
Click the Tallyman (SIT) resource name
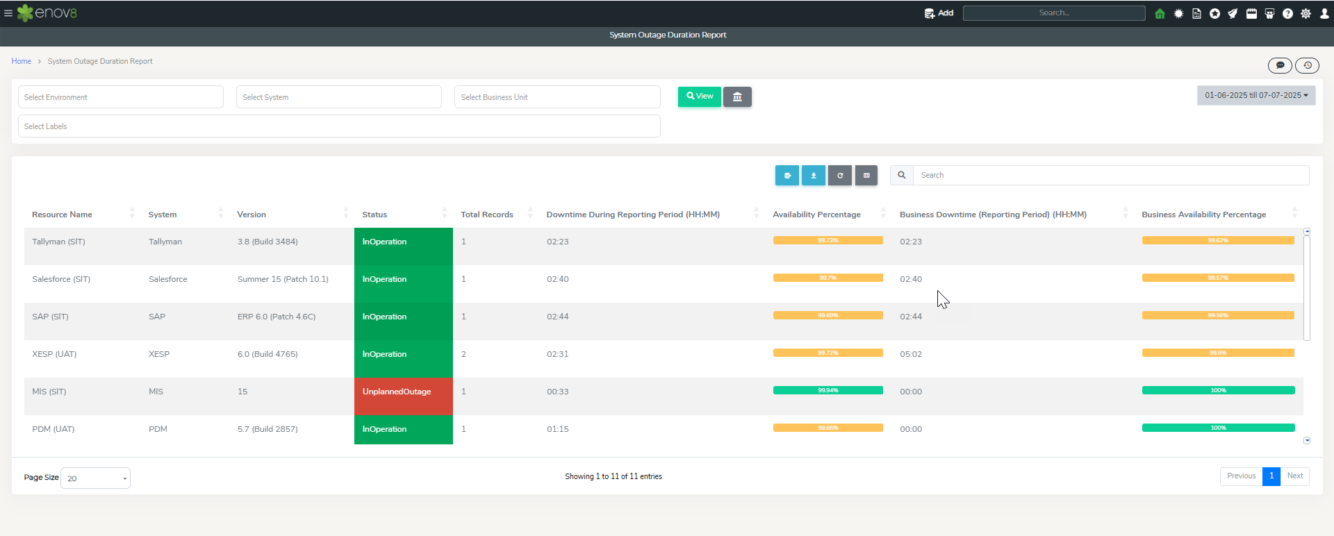[58, 242]
